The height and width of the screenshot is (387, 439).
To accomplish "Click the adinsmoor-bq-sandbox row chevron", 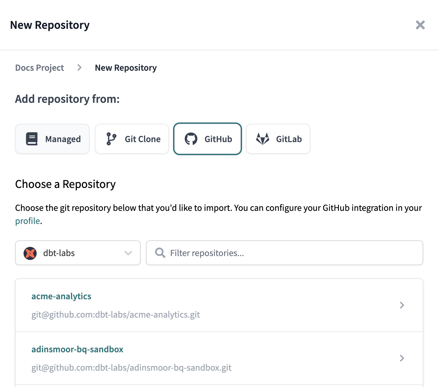I will coord(402,358).
